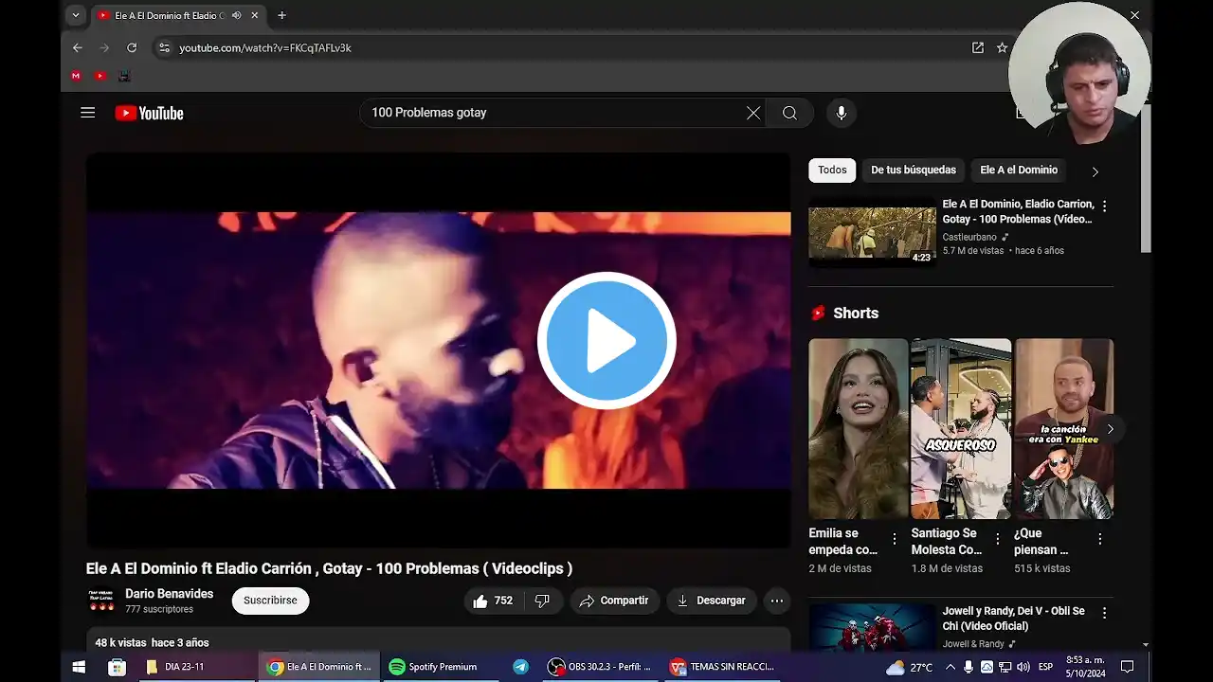Click the Suscribirse button
This screenshot has width=1213, height=682.
click(x=270, y=601)
